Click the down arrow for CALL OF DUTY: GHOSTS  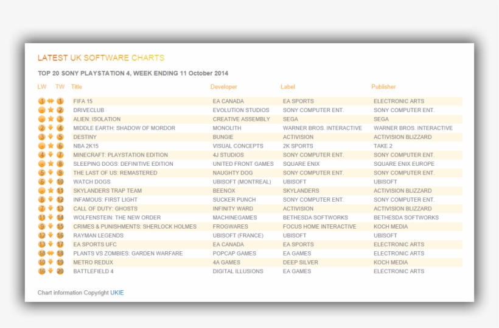click(x=51, y=209)
